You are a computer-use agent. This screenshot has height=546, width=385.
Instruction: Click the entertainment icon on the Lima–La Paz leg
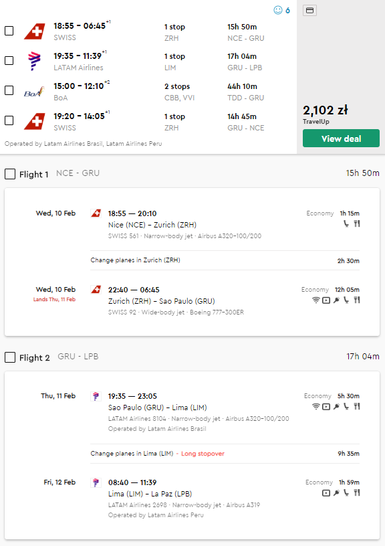326,492
